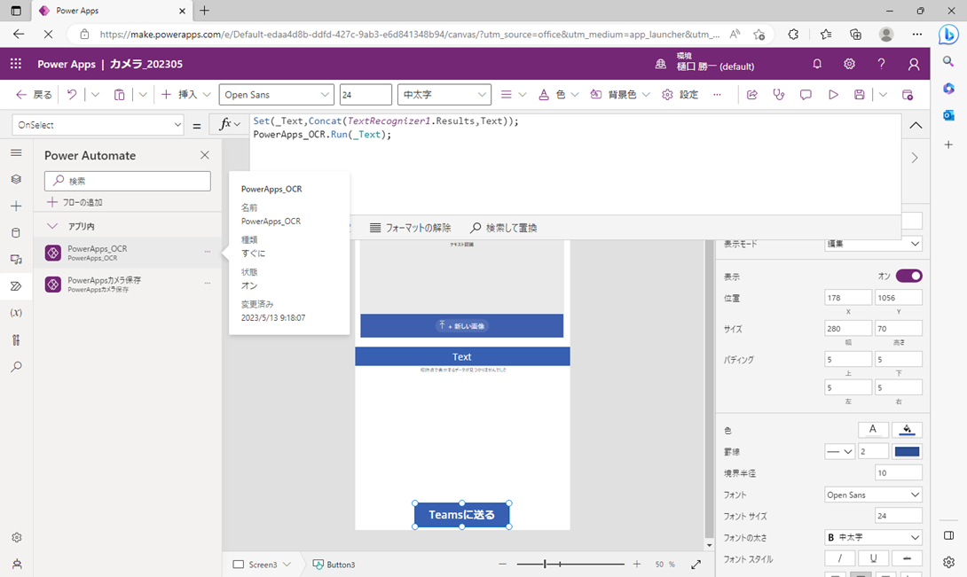Open the settings gear in purple header
967x577 pixels.
click(x=849, y=64)
